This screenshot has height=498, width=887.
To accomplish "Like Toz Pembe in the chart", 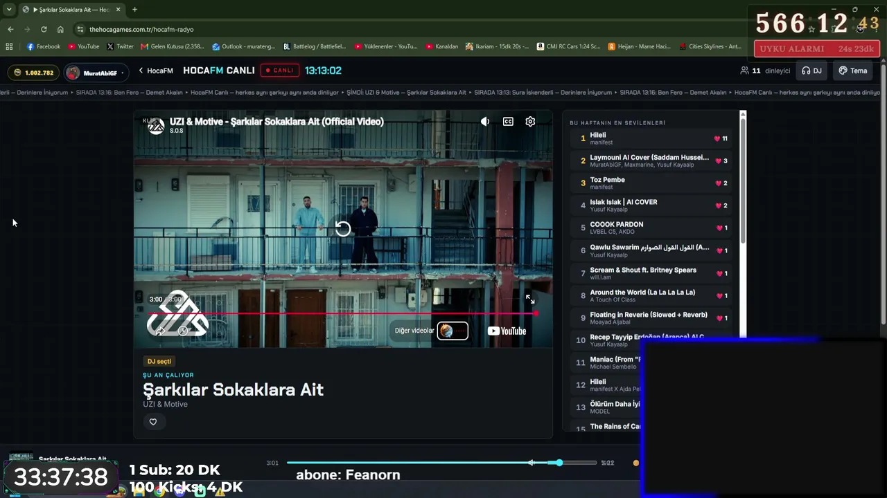I will click(719, 183).
